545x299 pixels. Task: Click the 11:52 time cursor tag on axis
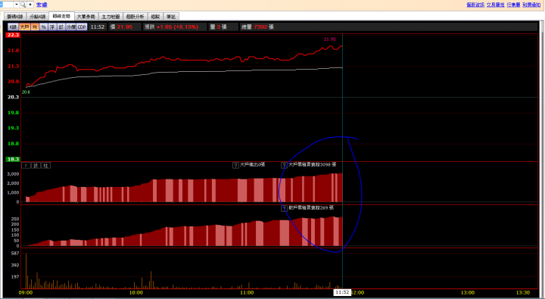[x=342, y=292]
